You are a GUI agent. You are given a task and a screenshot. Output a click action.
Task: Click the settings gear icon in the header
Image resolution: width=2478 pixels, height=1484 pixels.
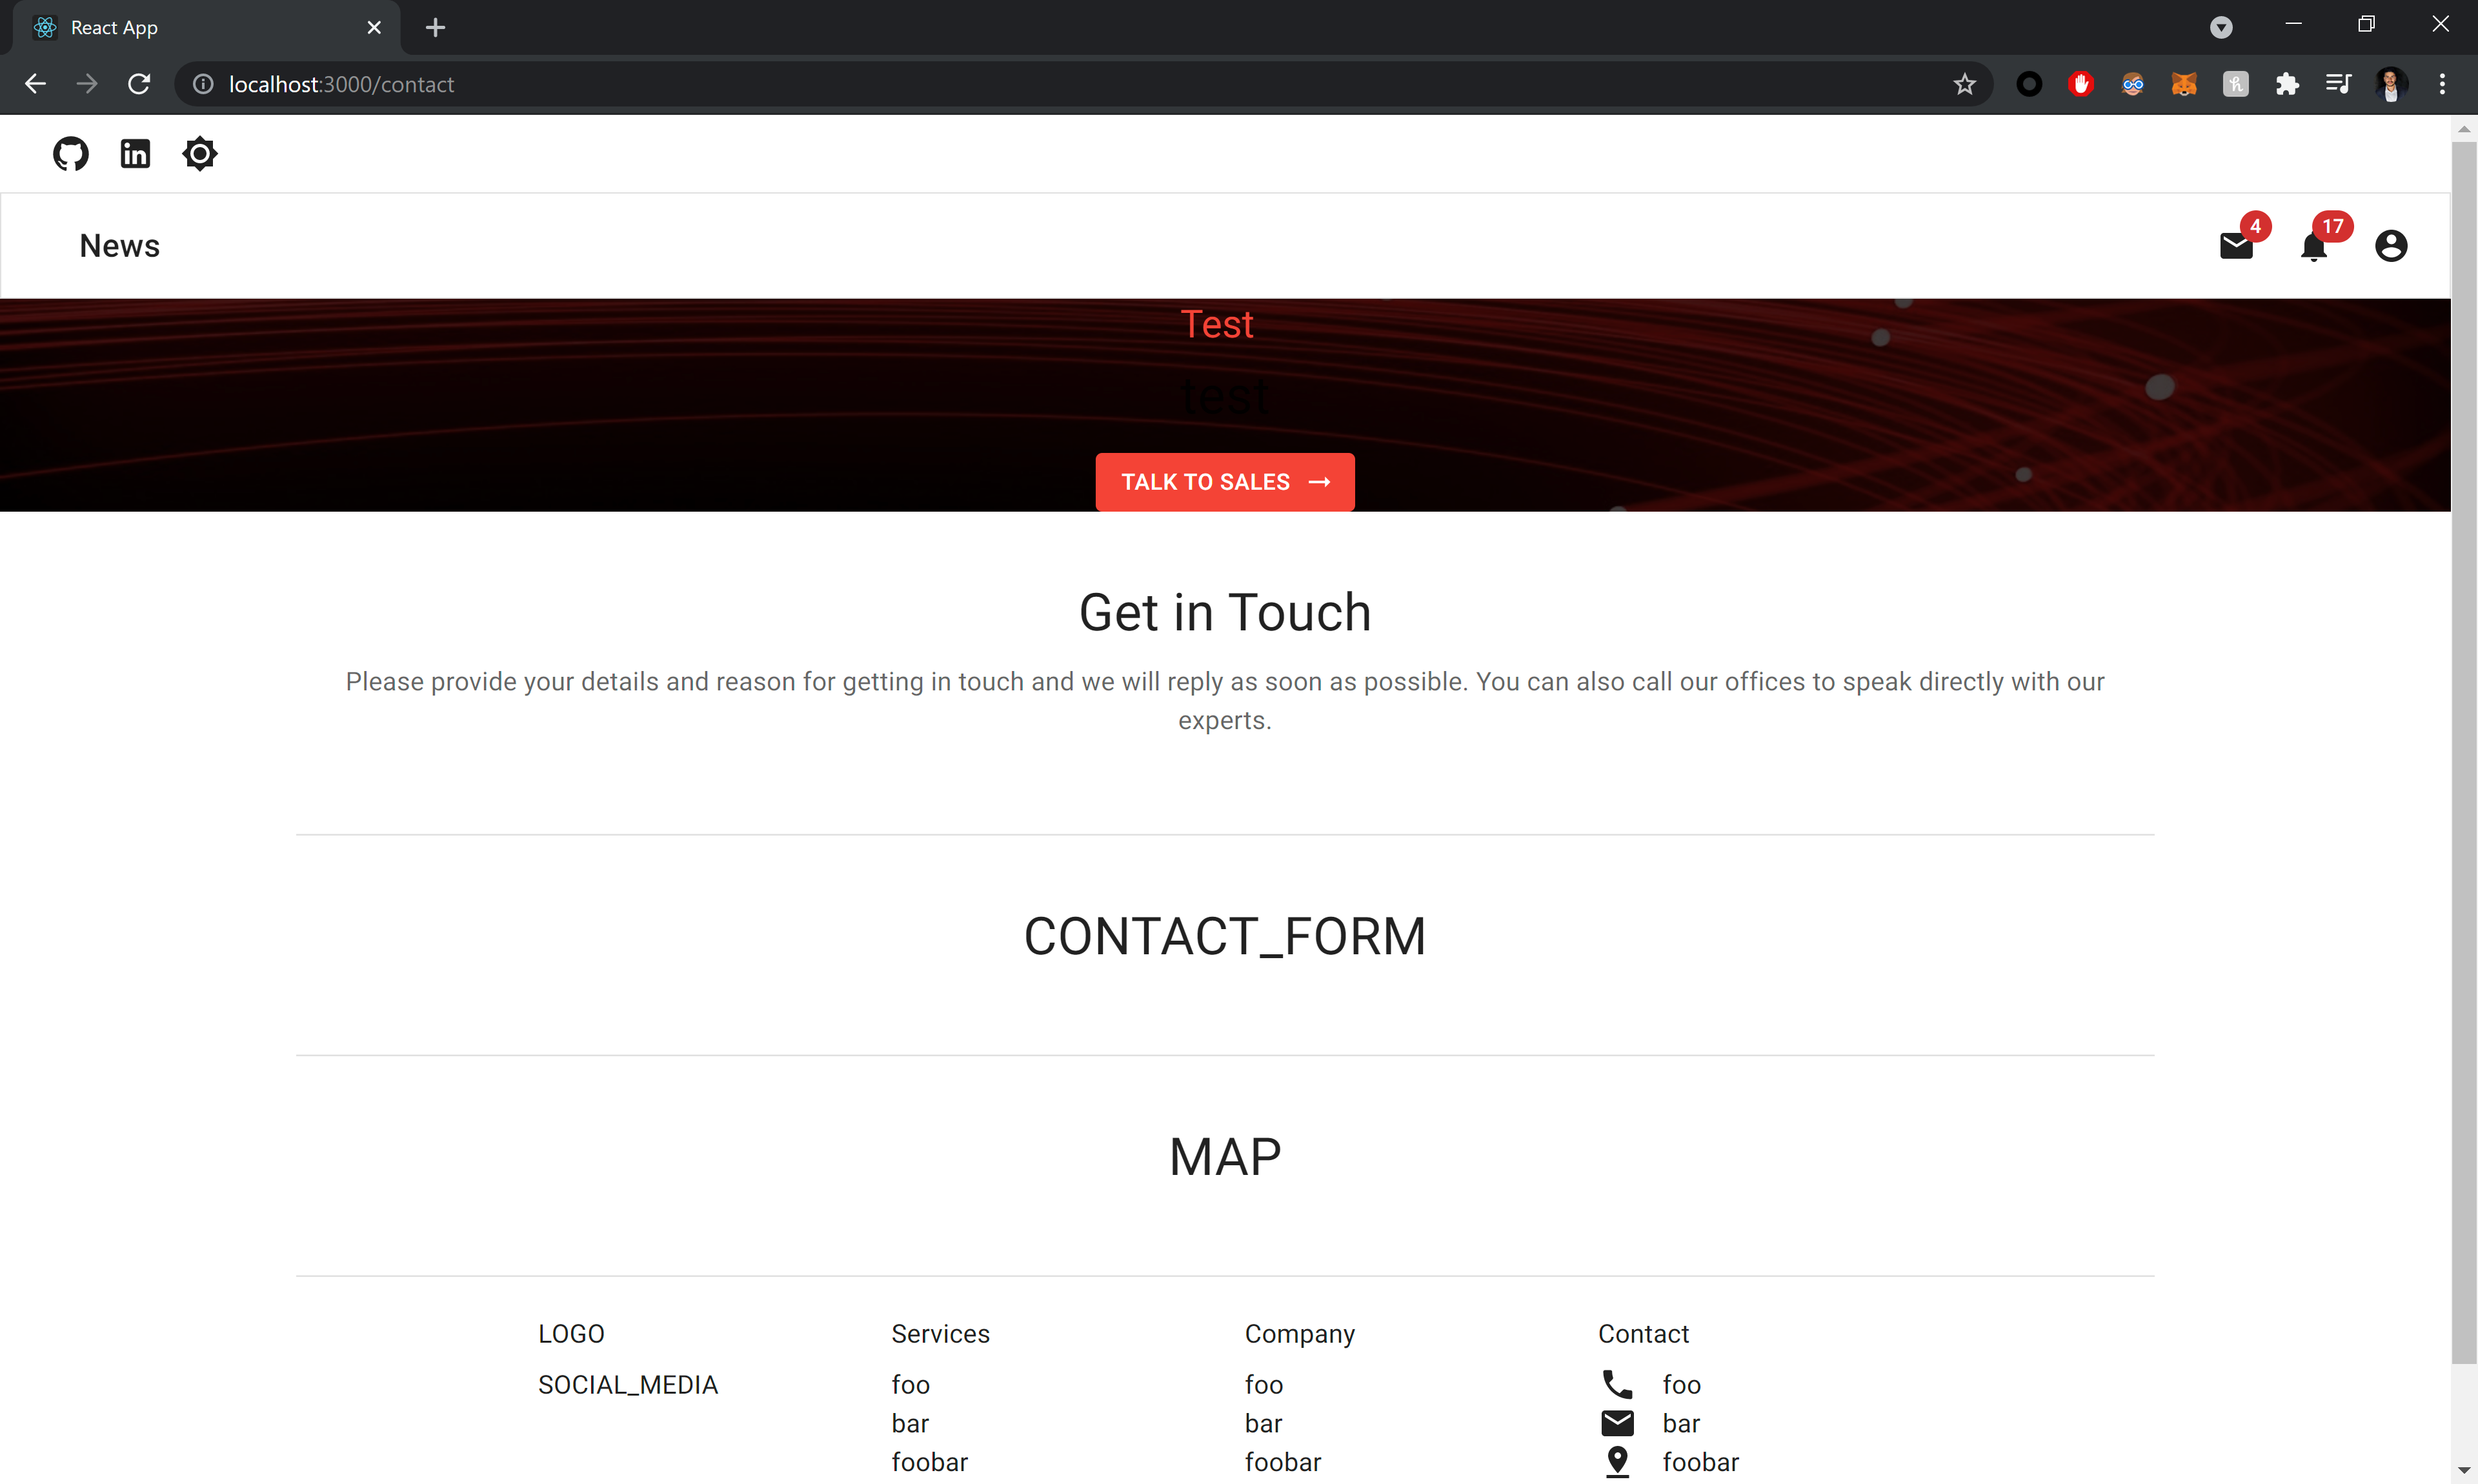[x=199, y=153]
